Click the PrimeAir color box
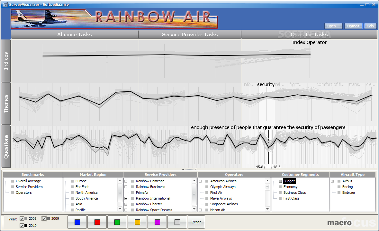Screen dimensions: 379x231 pyautogui.click(x=133, y=193)
